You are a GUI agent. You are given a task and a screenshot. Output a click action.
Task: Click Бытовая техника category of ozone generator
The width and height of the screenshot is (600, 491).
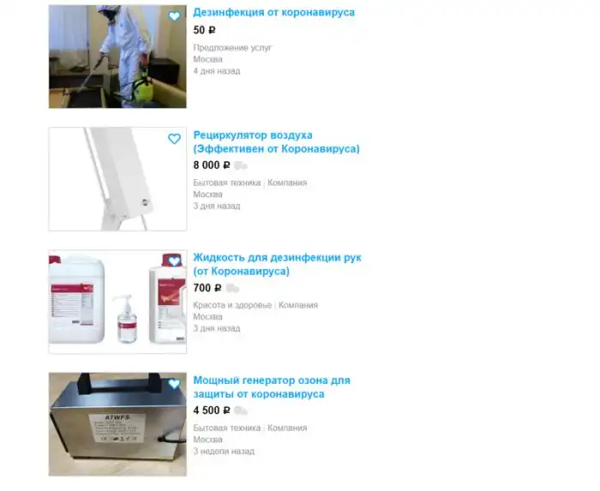click(x=227, y=428)
